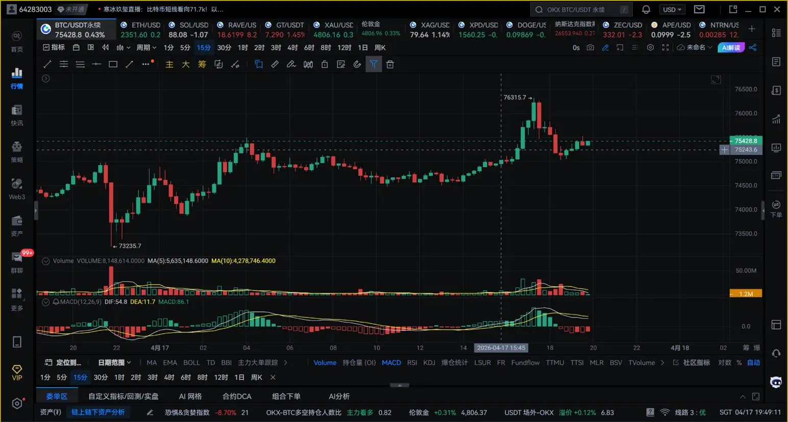Image resolution: width=788 pixels, height=422 pixels.
Task: Switch to the 委单区 tab
Action: pos(57,396)
